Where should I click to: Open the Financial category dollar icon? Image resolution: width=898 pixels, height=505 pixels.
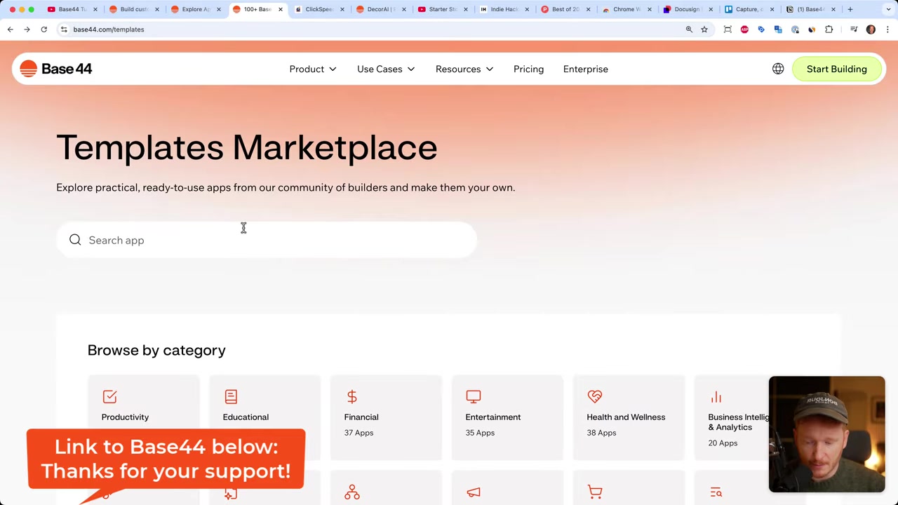[x=352, y=397]
